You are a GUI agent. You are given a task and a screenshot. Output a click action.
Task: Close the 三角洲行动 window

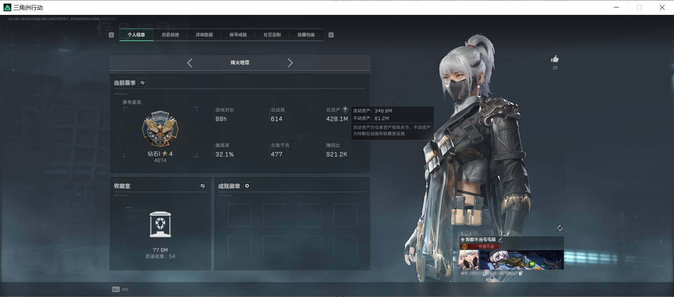[662, 7]
